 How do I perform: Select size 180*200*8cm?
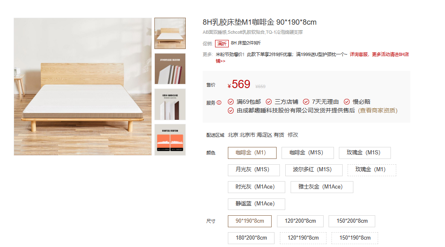click(251, 238)
